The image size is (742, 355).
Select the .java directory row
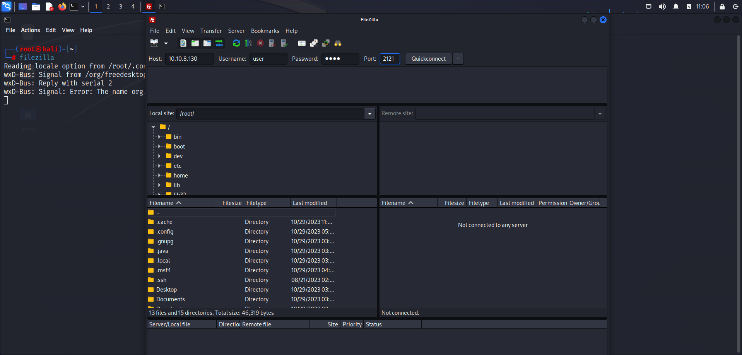(x=242, y=251)
